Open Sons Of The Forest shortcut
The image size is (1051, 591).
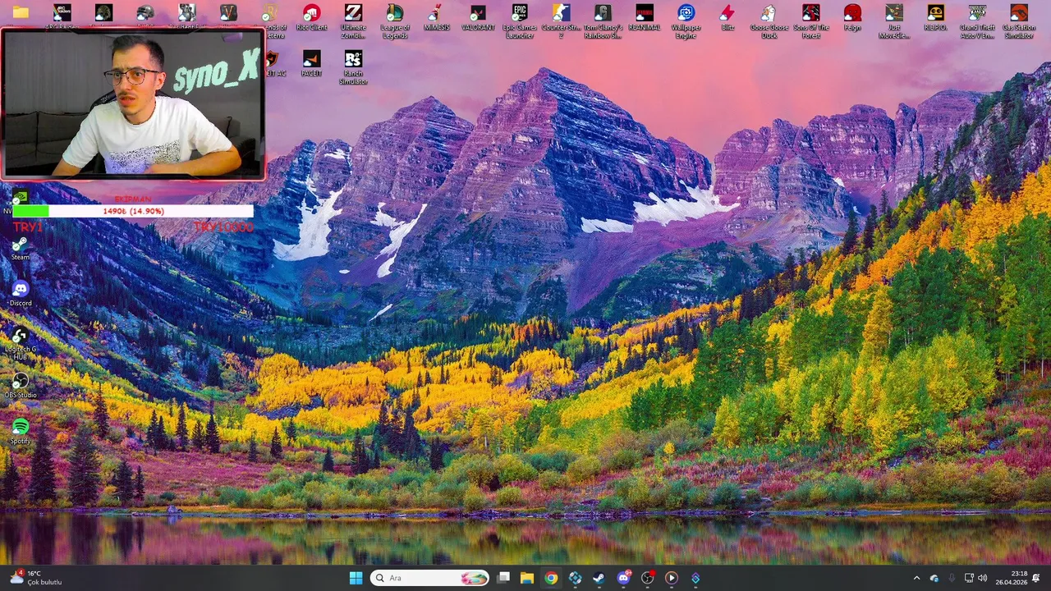pos(810,21)
